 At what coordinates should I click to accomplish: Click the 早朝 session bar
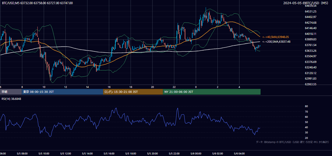coord(11,92)
